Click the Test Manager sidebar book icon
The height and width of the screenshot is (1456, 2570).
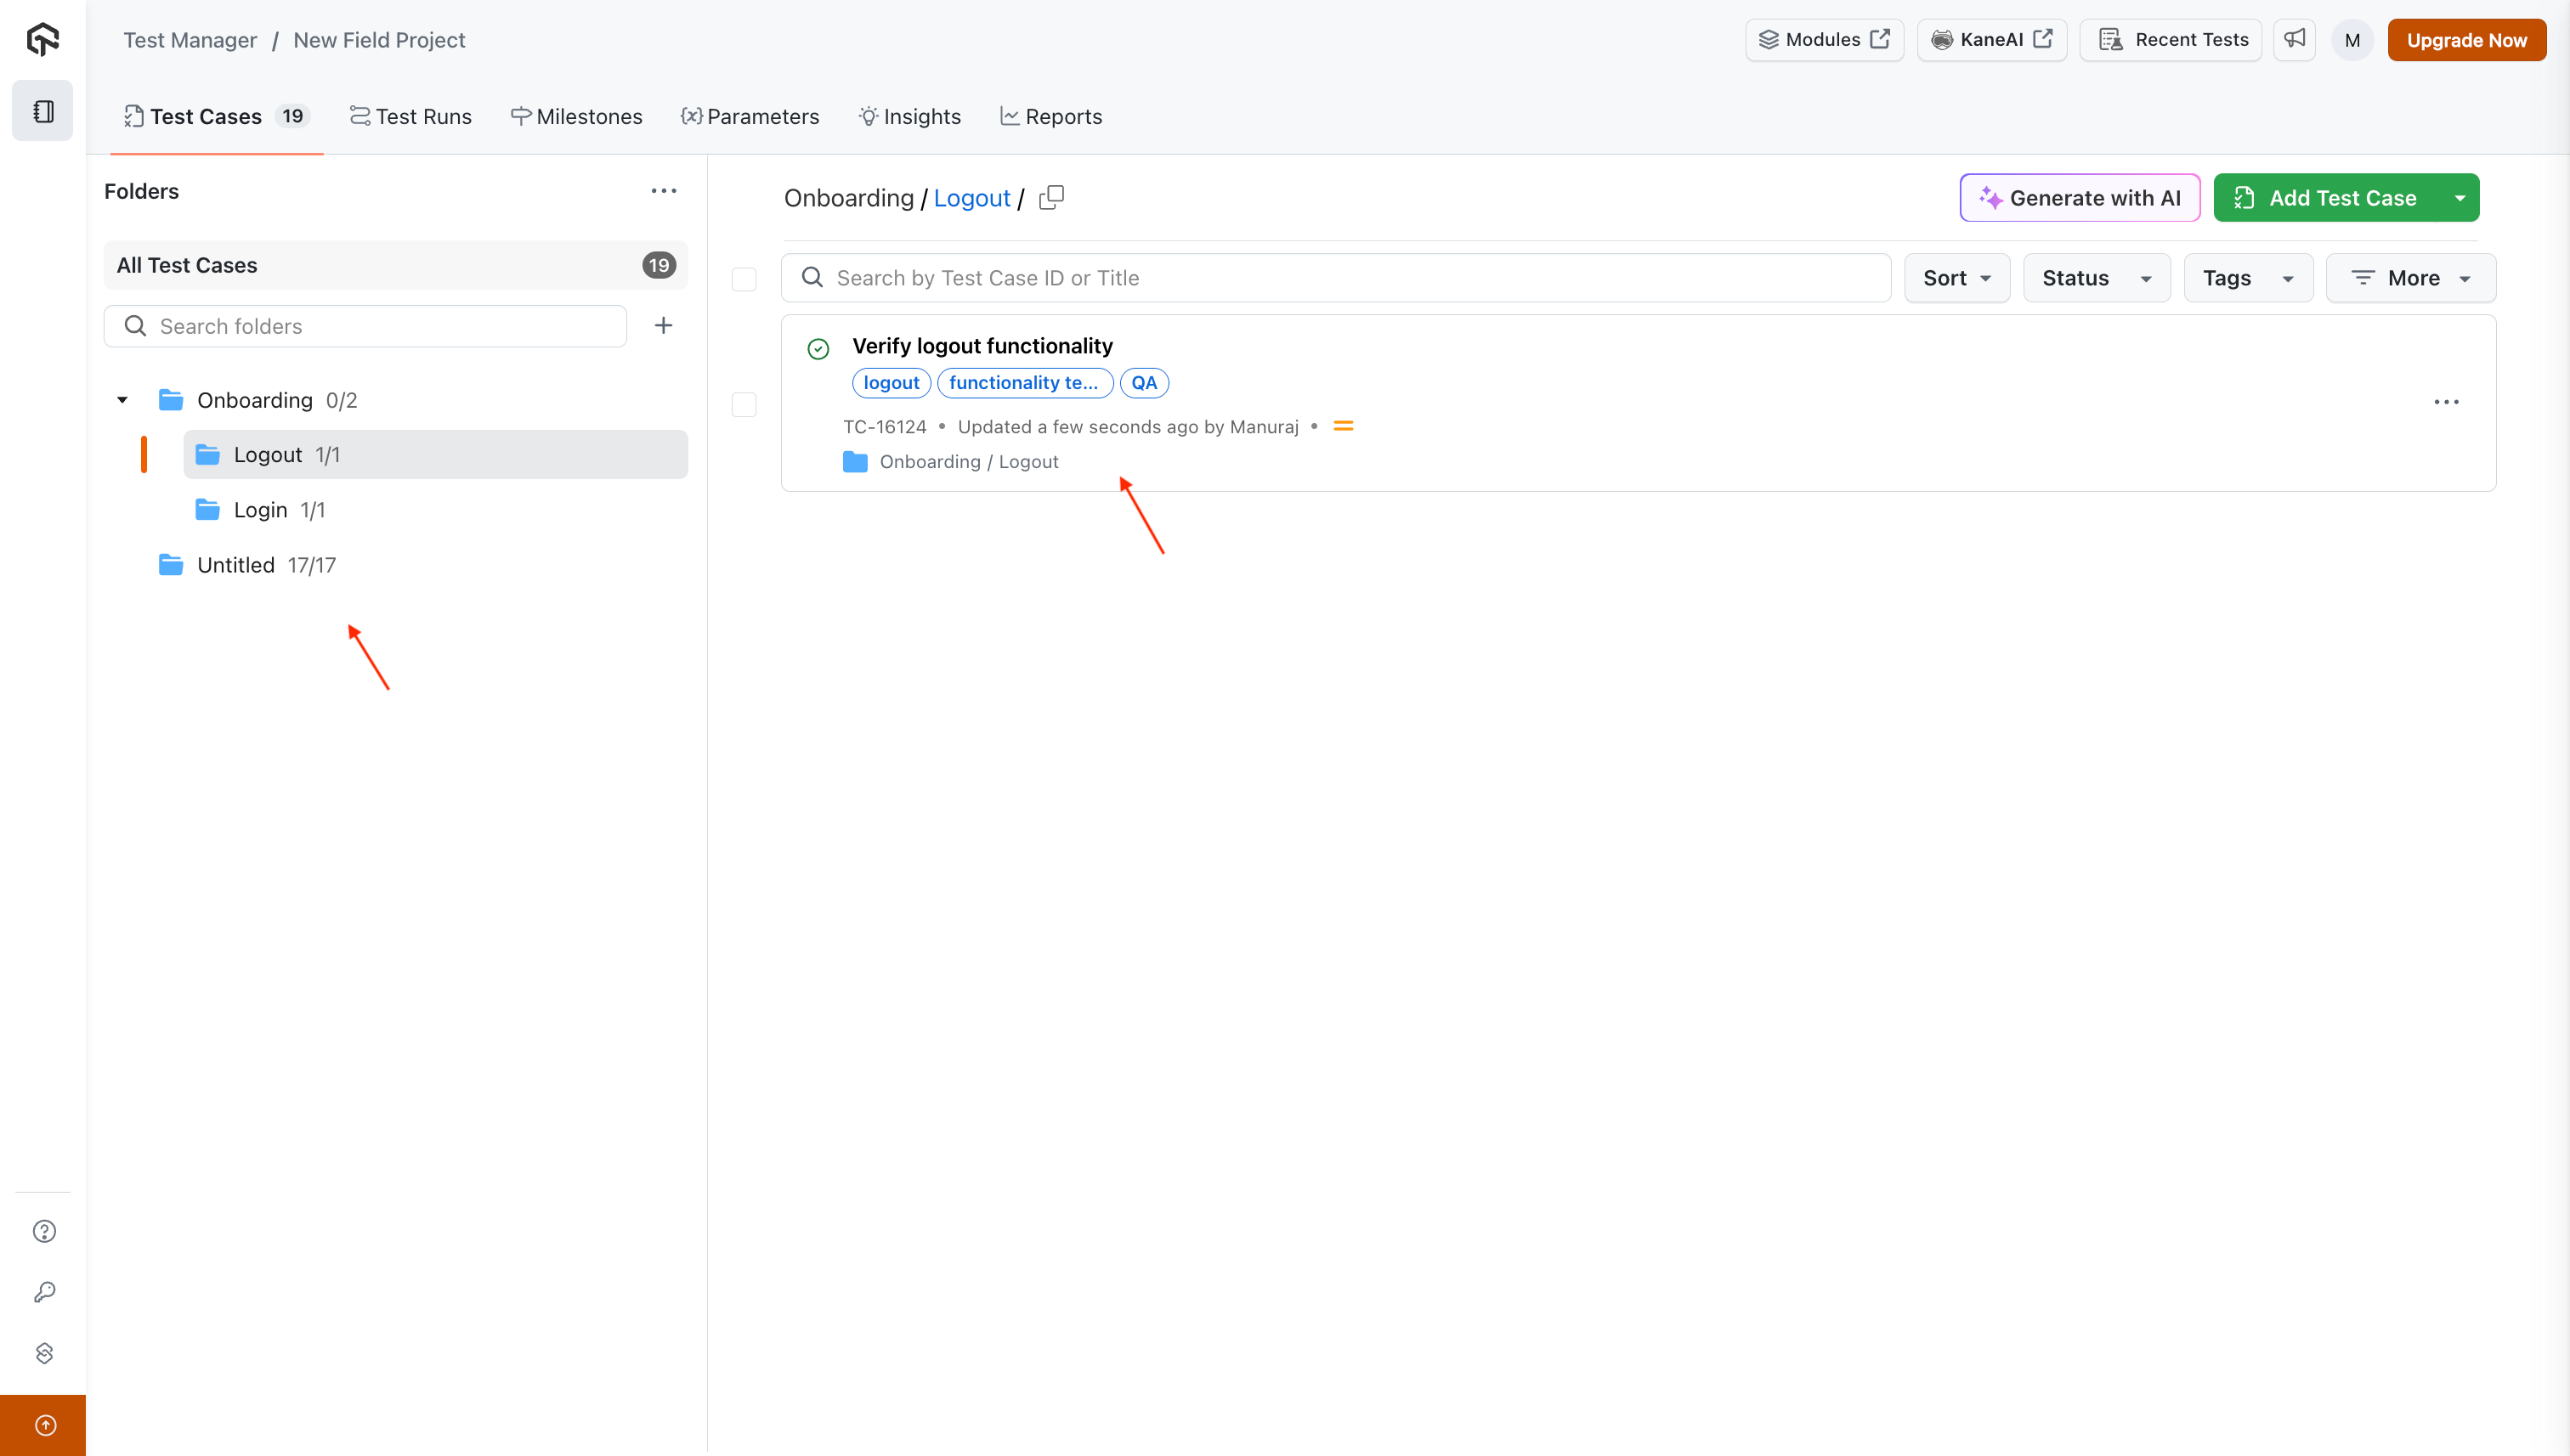43,111
